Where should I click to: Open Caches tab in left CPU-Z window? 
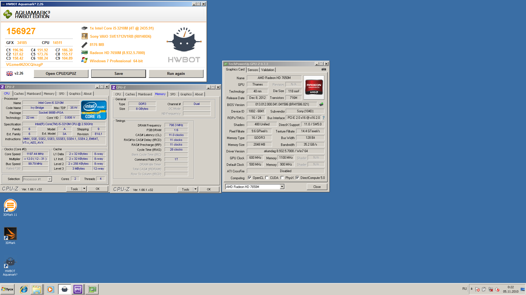(x=19, y=94)
